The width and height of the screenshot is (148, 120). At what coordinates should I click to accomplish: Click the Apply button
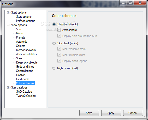click(111, 113)
